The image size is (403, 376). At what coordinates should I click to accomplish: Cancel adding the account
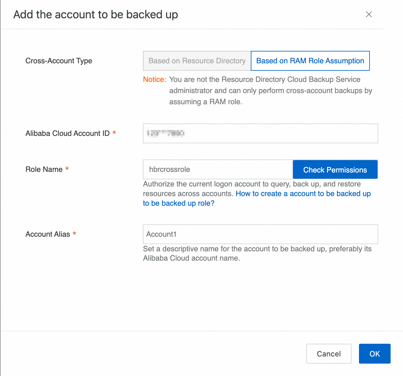[329, 354]
